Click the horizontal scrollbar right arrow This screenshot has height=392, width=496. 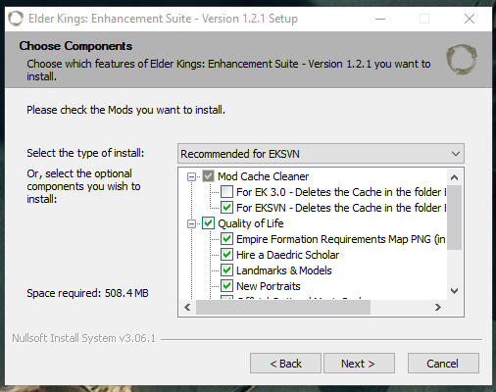(x=438, y=307)
